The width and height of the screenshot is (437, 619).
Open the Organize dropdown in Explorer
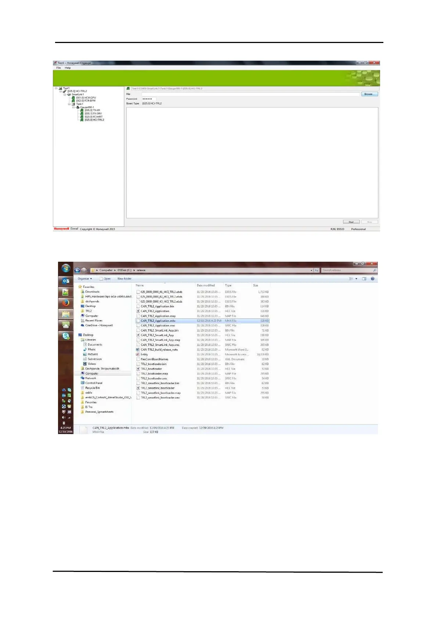tap(85, 279)
